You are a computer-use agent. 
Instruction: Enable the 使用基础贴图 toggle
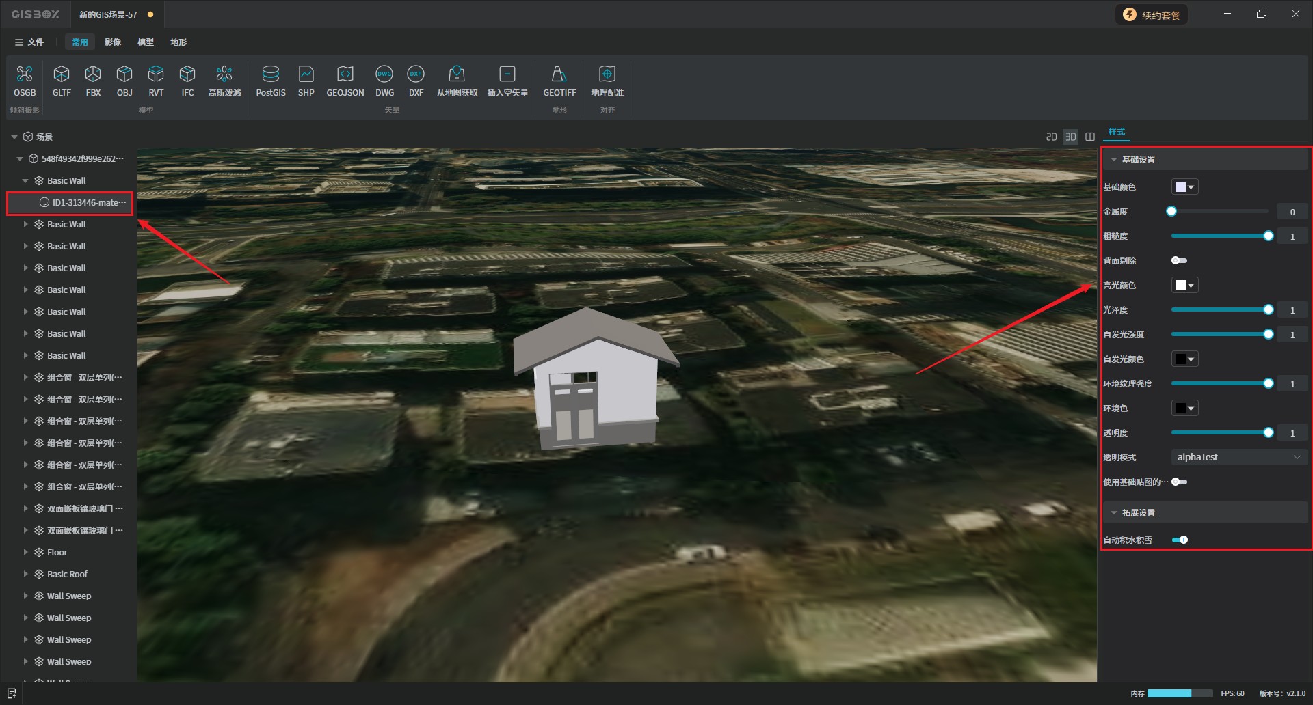pos(1179,482)
